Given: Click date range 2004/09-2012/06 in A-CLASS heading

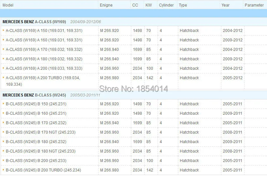Looking at the screenshot, I should pos(86,22).
